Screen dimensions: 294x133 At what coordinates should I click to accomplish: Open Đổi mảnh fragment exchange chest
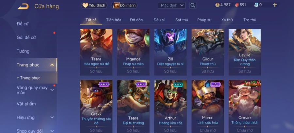click(124, 6)
